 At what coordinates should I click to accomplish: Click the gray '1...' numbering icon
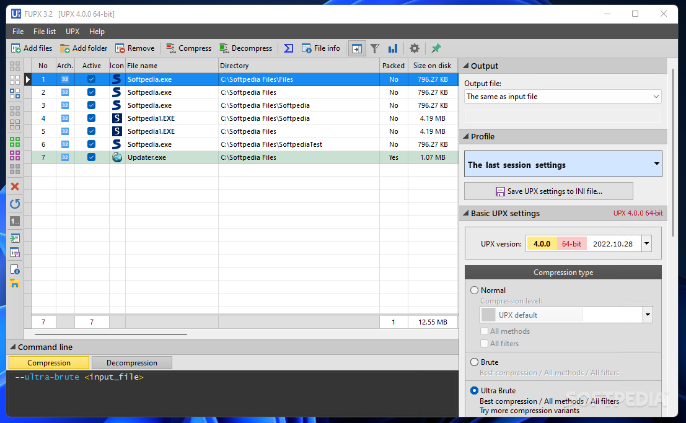pyautogui.click(x=15, y=221)
